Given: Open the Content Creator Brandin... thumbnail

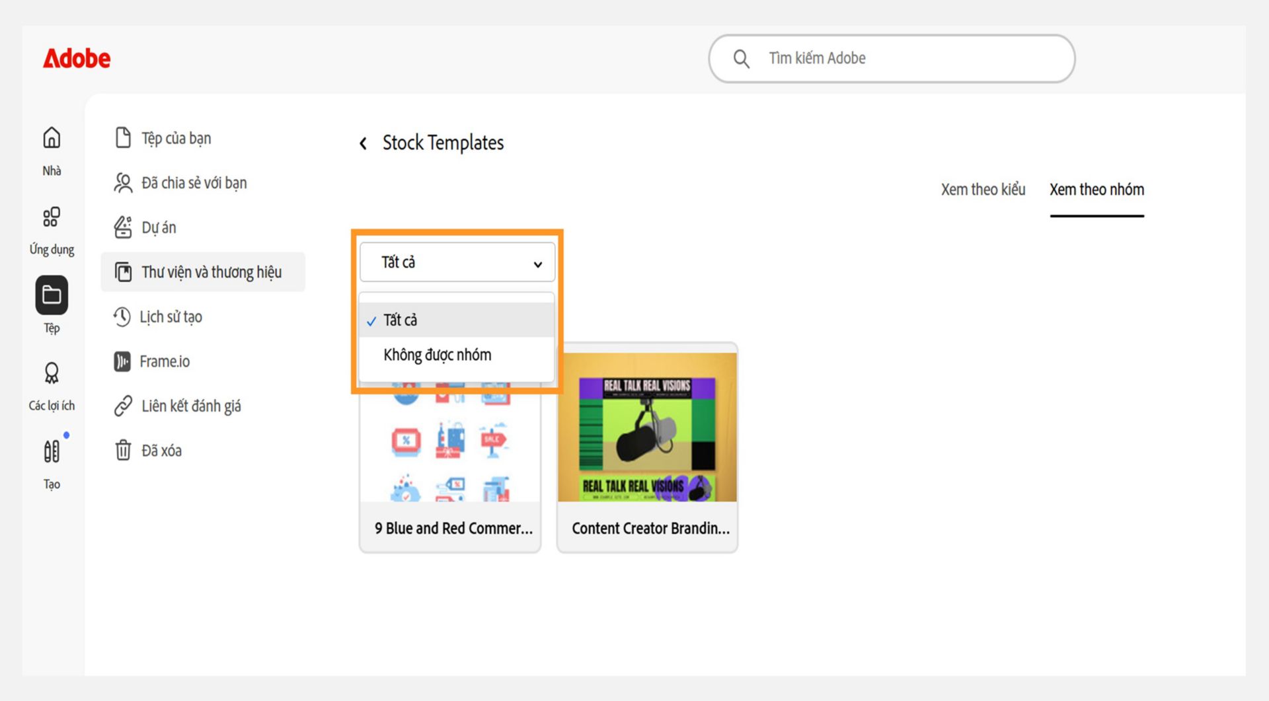Looking at the screenshot, I should coord(648,427).
